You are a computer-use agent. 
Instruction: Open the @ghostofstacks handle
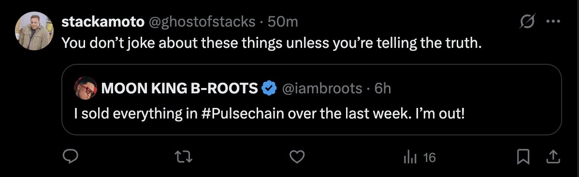point(202,22)
